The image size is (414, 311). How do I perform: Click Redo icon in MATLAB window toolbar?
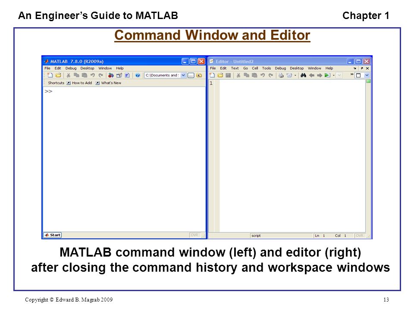tap(100, 75)
